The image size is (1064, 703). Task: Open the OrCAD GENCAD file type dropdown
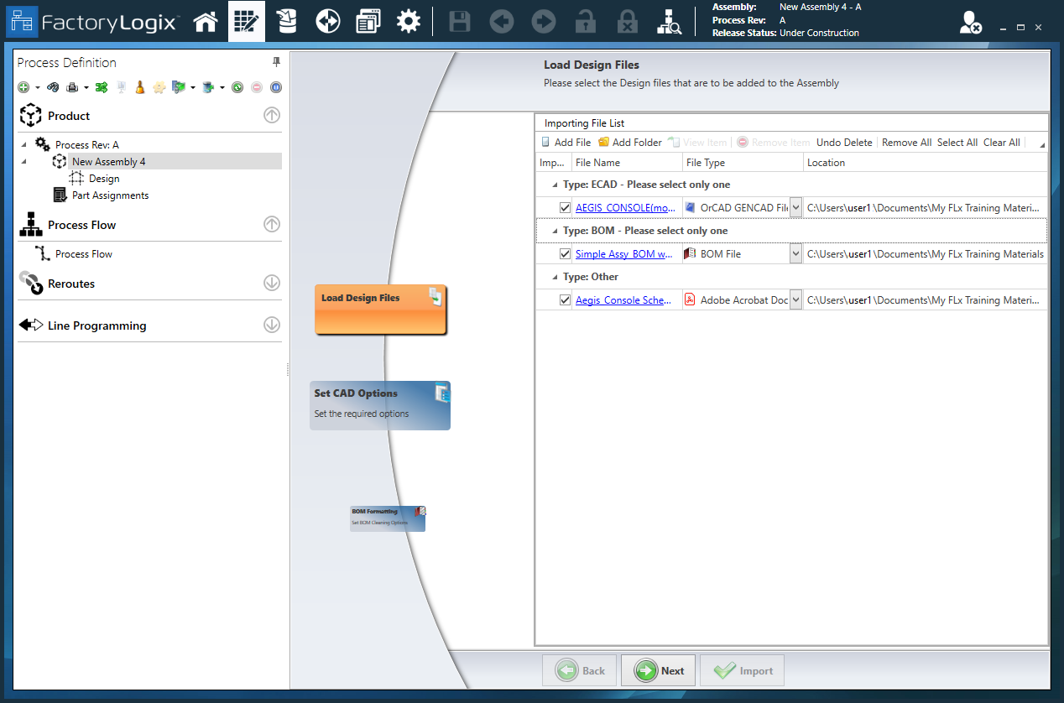795,207
